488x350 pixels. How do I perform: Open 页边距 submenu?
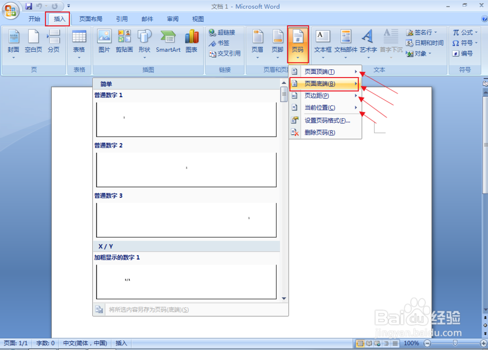(x=325, y=96)
